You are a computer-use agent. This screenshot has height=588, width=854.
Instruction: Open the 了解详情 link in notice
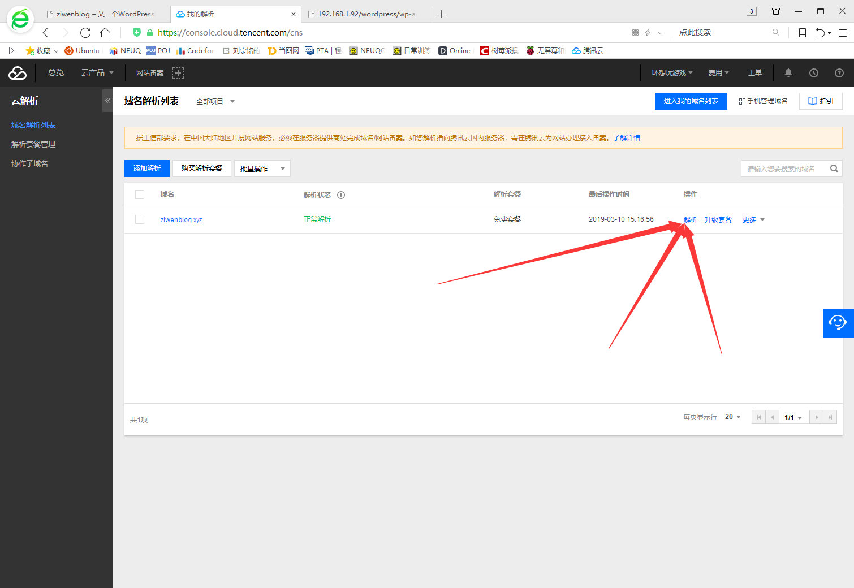627,138
